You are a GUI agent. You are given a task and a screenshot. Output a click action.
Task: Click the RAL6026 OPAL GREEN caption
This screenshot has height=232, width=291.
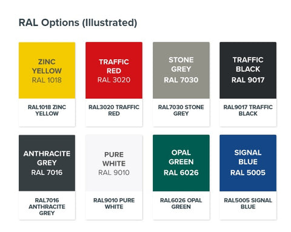[x=181, y=204]
